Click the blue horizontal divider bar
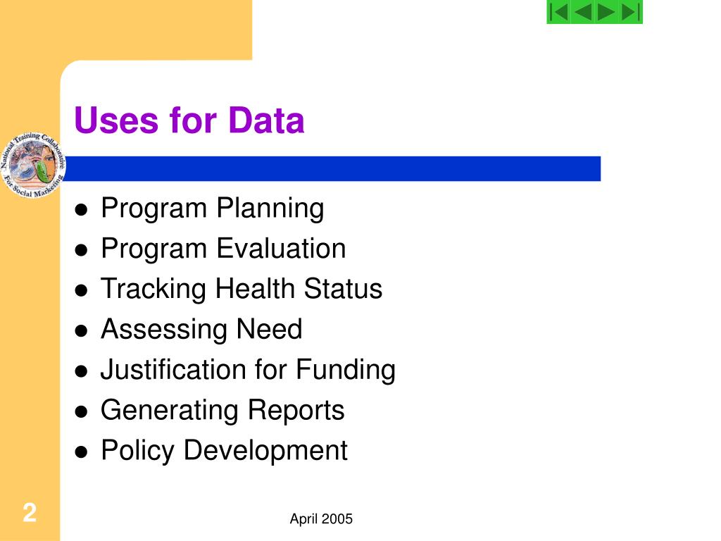This screenshot has height=541, width=721. 331,169
